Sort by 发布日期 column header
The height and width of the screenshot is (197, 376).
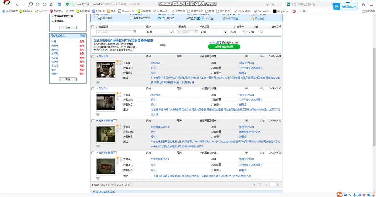click(276, 26)
